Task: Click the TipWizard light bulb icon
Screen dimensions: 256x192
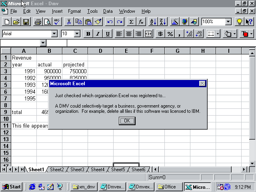Action: pos(239,22)
